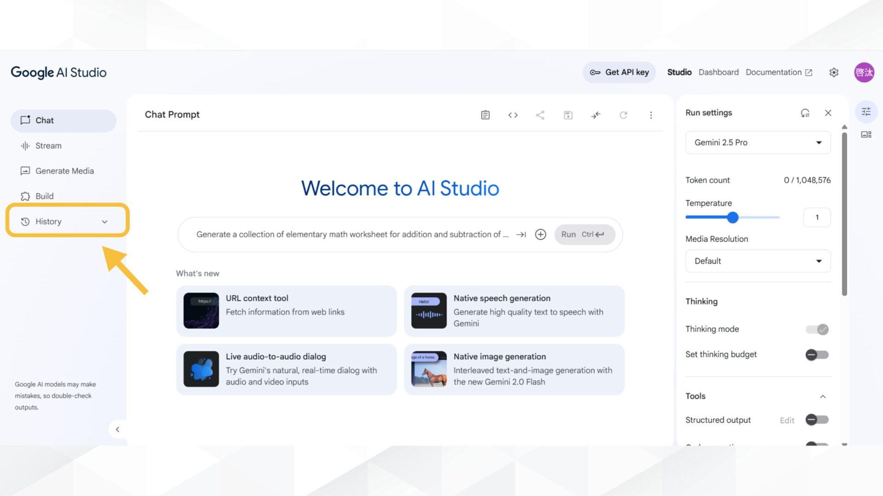The image size is (883, 496).
Task: Turn on Structured output
Action: [x=817, y=420]
